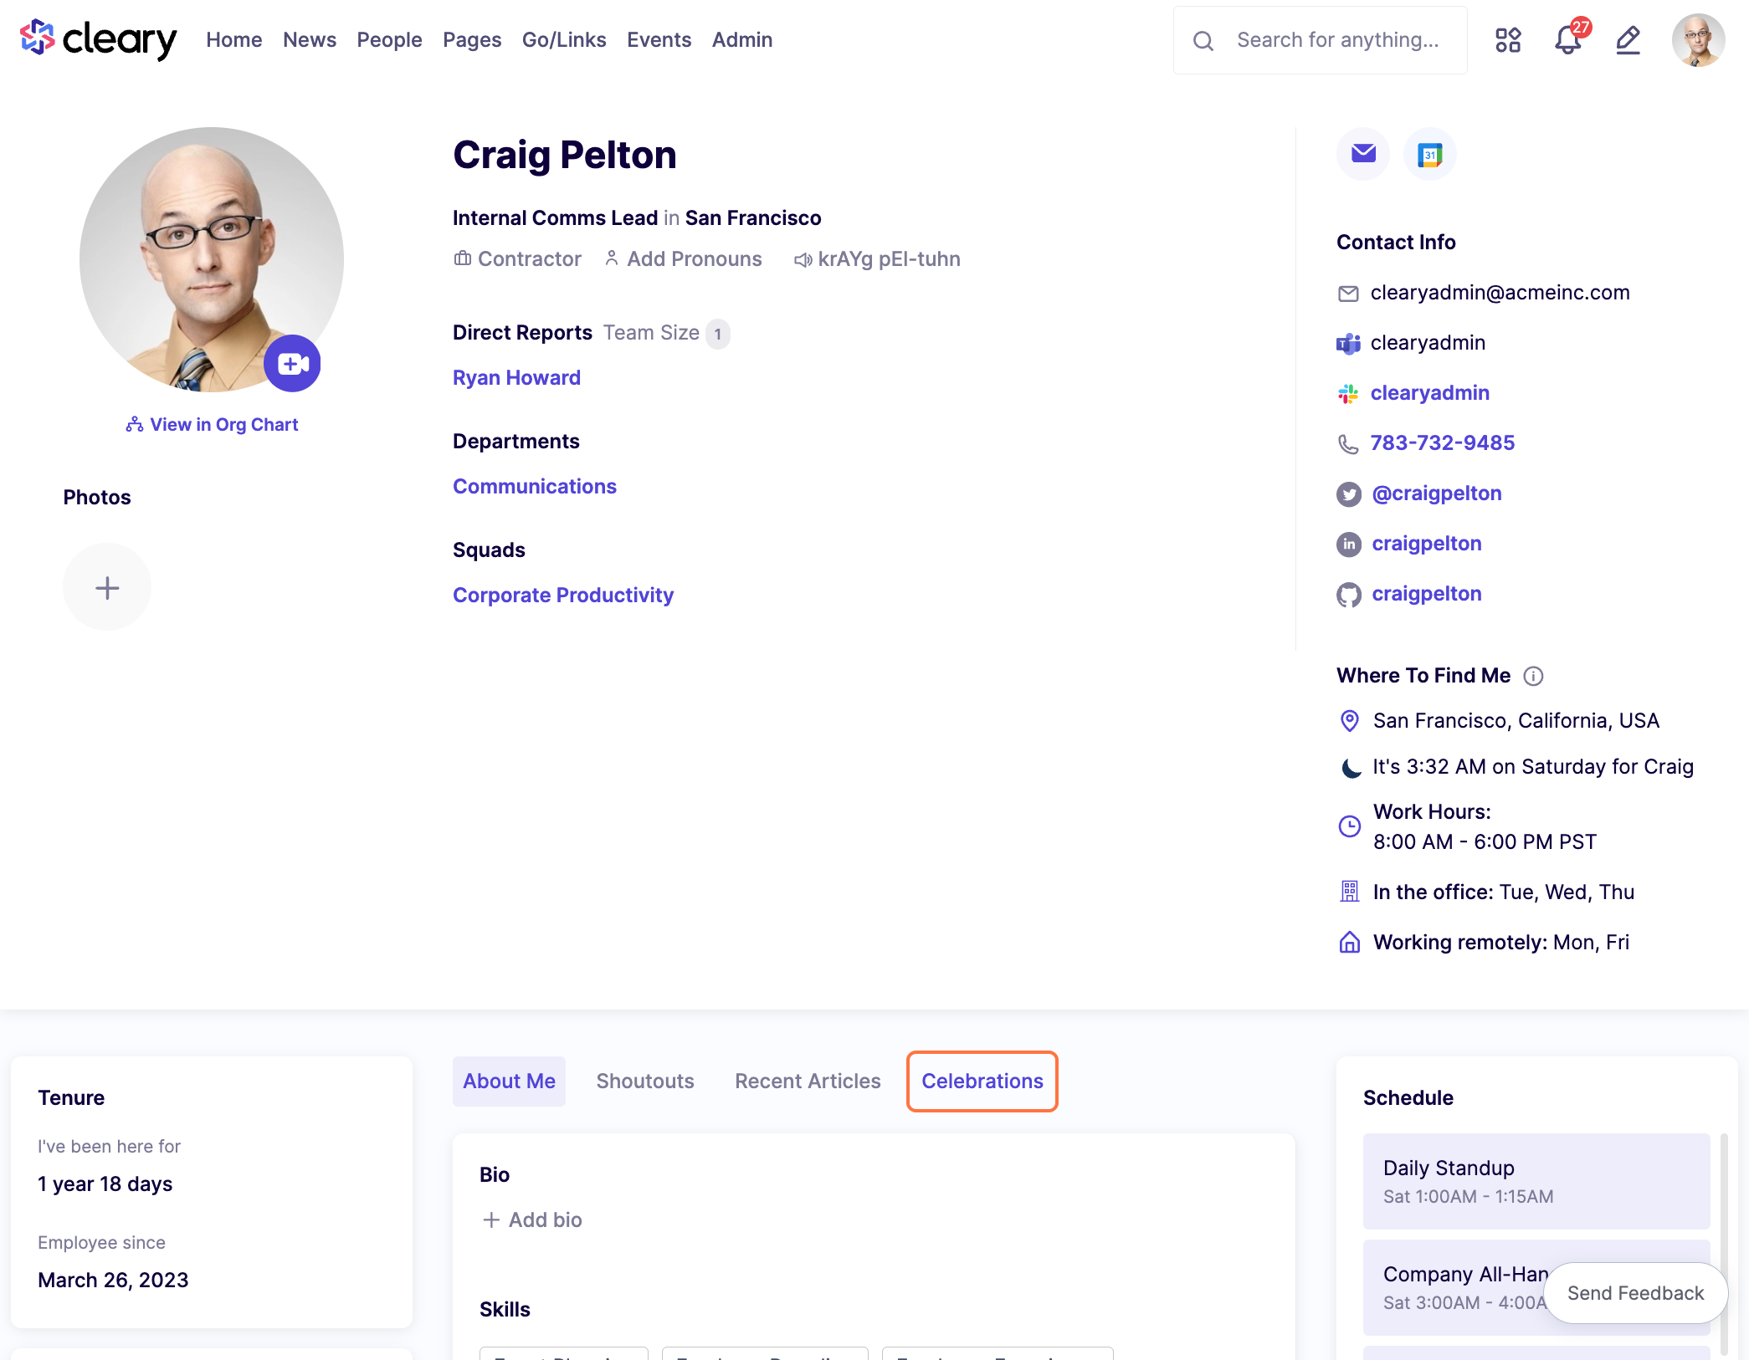Open the Google Calendar quick action
Viewport: 1749px width, 1360px height.
click(1429, 154)
